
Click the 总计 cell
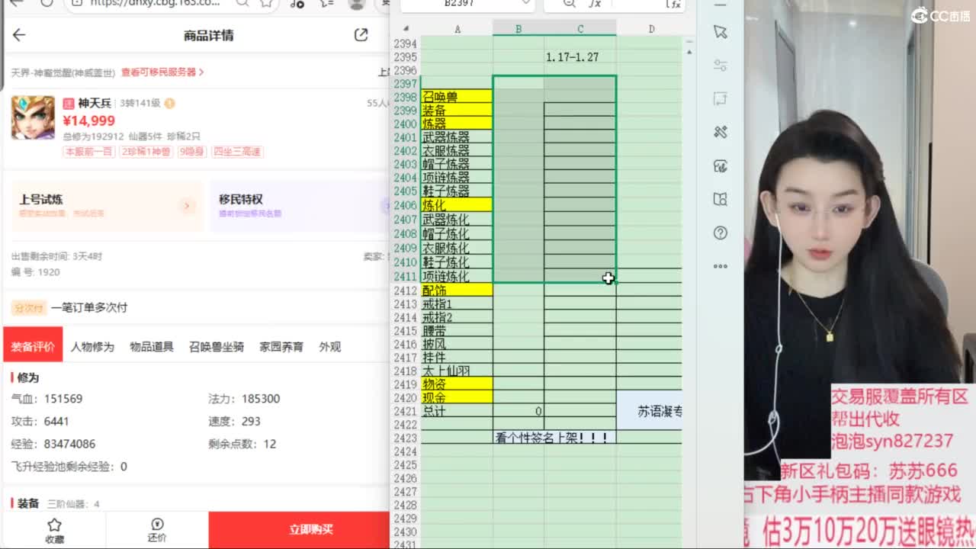coord(457,412)
